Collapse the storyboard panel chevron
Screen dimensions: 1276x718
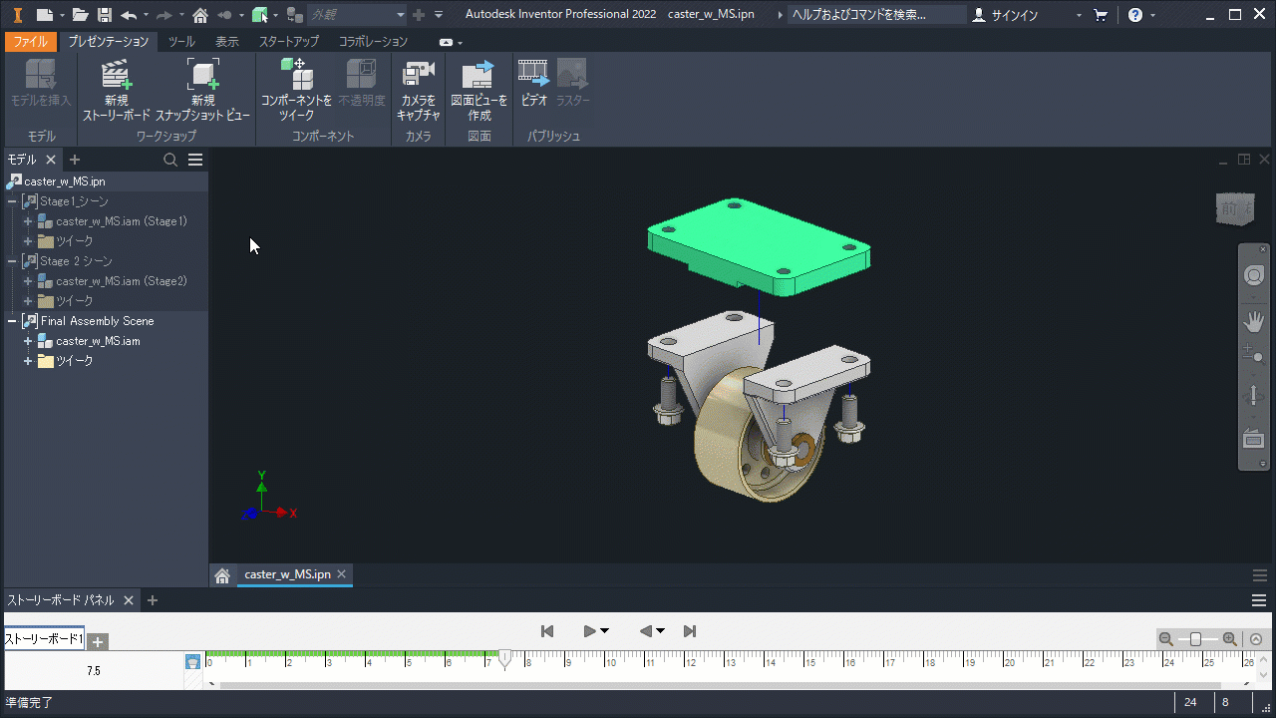coord(1256,639)
